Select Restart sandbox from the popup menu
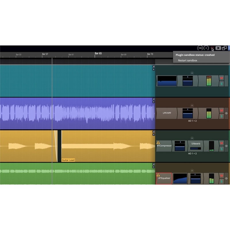The width and height of the screenshot is (230, 230). tap(187, 60)
